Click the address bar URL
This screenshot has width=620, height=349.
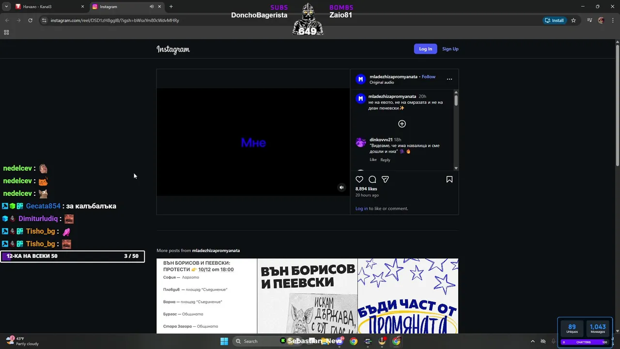pos(115,20)
